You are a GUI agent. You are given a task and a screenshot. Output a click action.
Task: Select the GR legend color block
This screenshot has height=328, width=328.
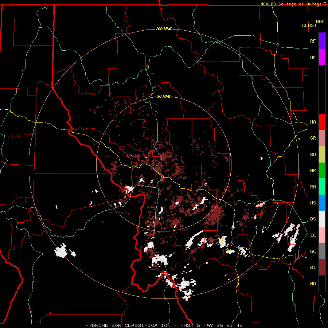click(x=322, y=138)
